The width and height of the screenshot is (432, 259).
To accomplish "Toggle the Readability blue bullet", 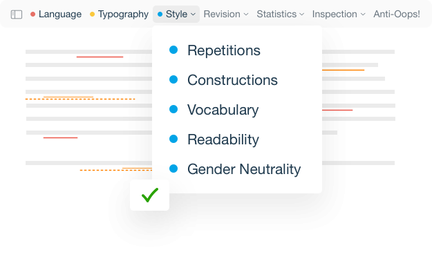I will (173, 139).
